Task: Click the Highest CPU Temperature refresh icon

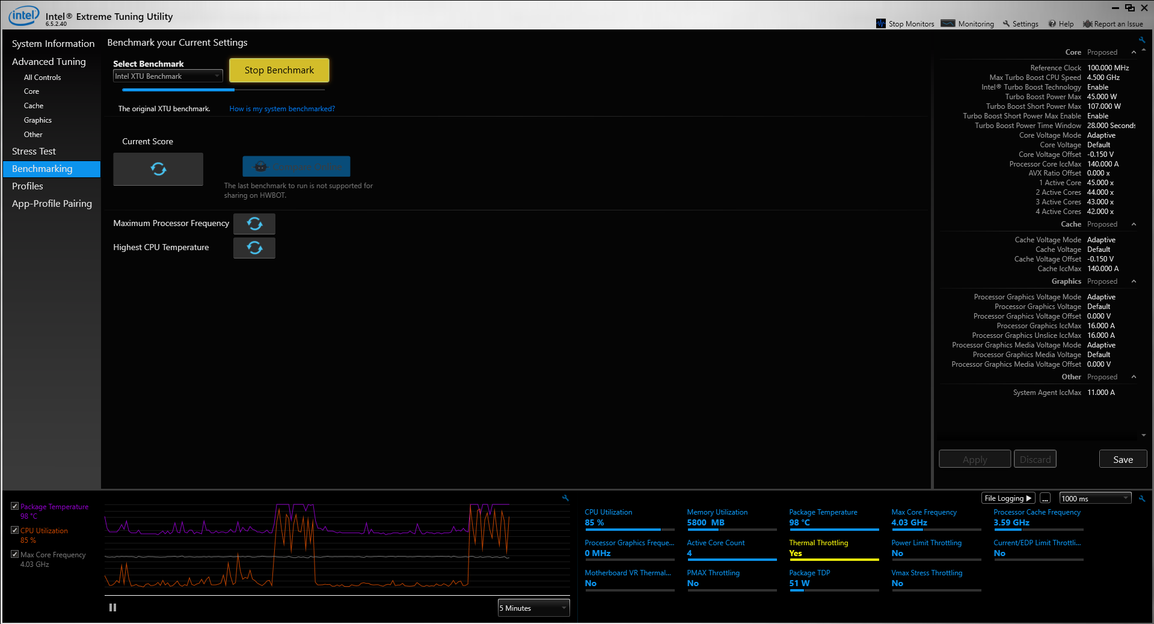Action: [254, 248]
